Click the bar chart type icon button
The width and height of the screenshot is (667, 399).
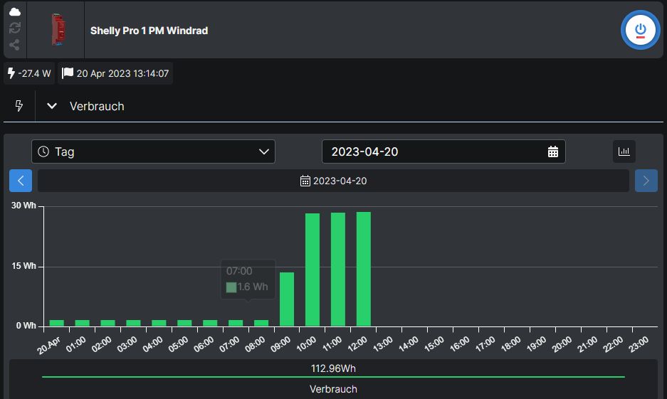click(624, 151)
